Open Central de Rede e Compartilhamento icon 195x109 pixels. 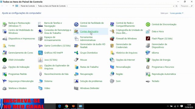112,24
